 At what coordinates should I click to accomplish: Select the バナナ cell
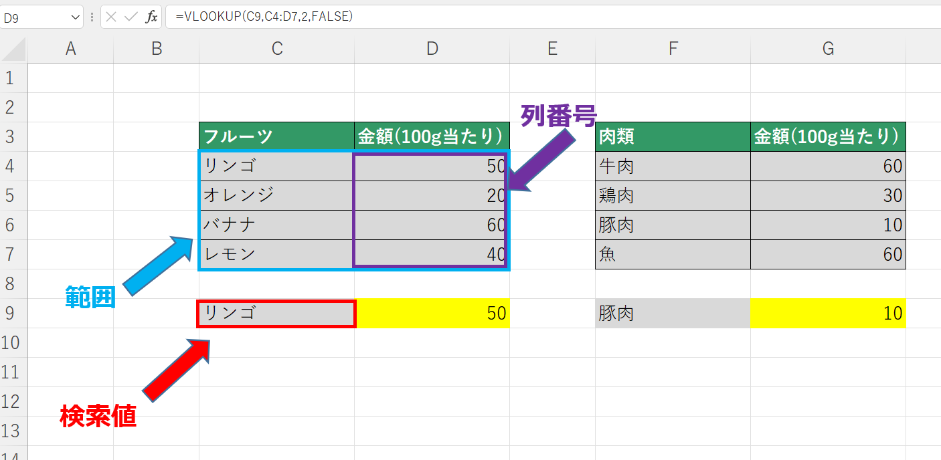276,225
